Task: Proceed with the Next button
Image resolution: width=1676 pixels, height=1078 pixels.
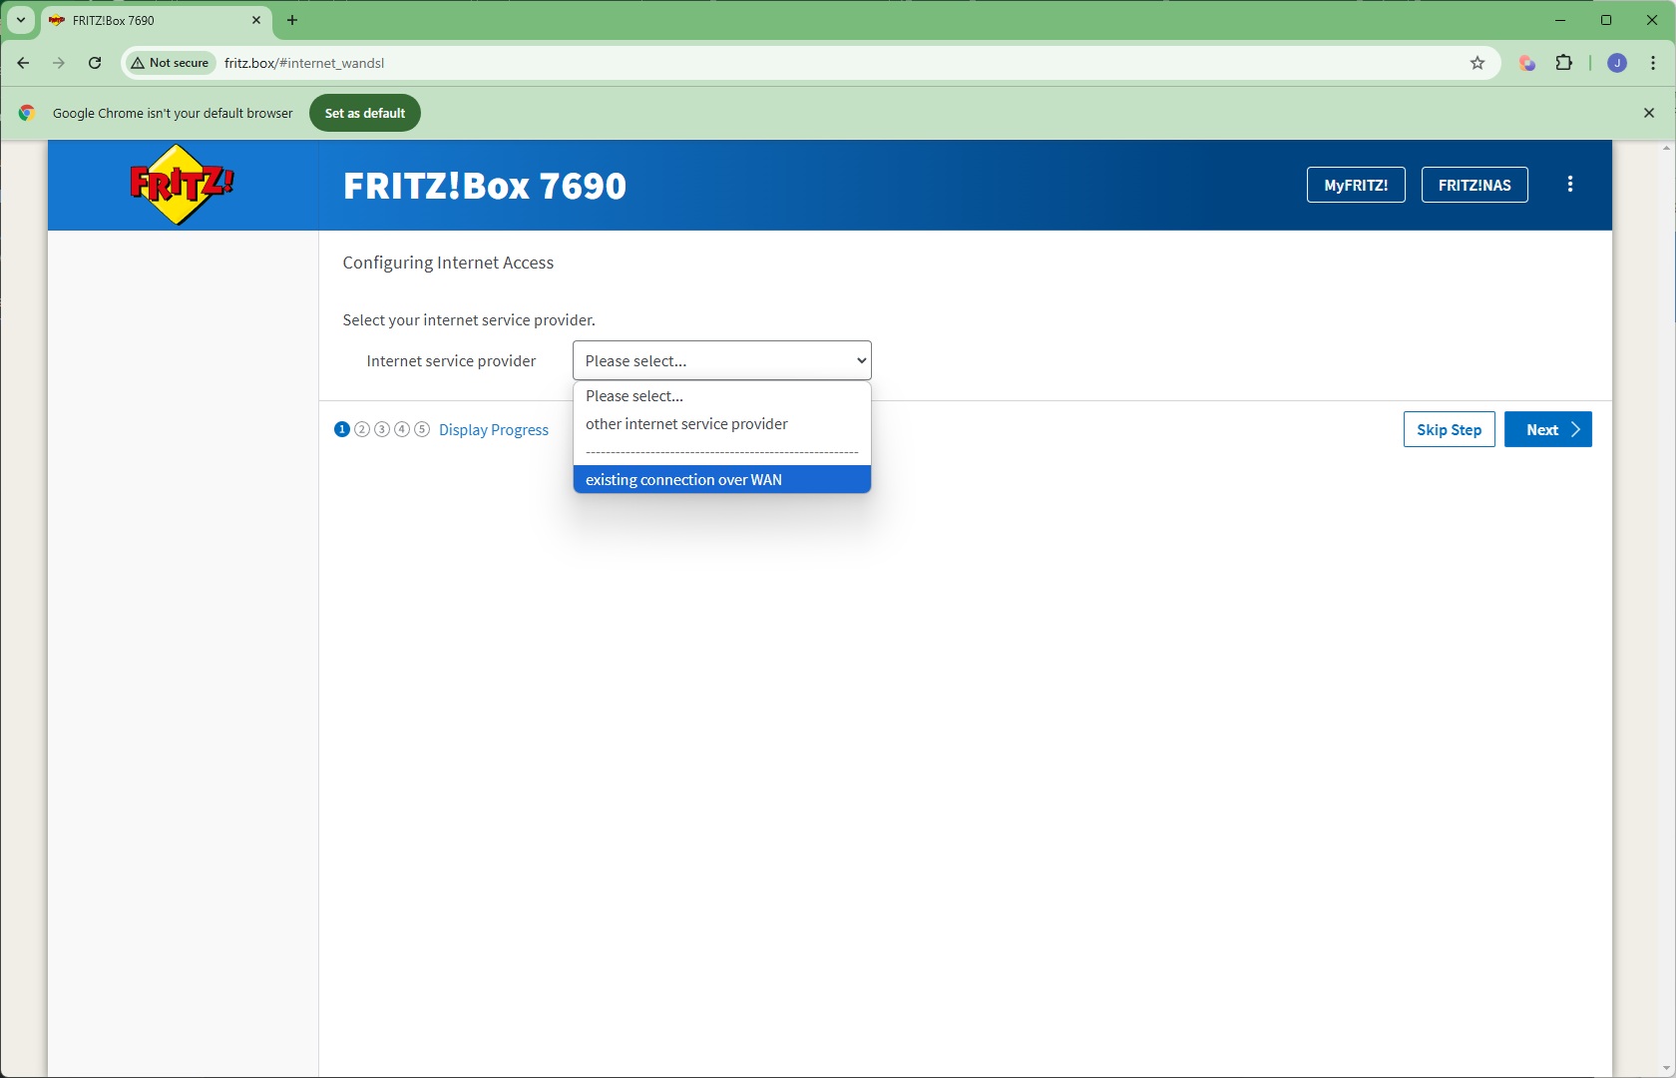Action: pyautogui.click(x=1547, y=429)
